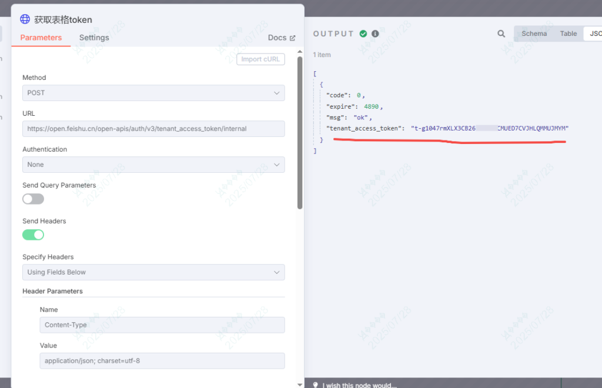Open the Authentication dropdown set to None
The width and height of the screenshot is (602, 388).
coord(153,165)
